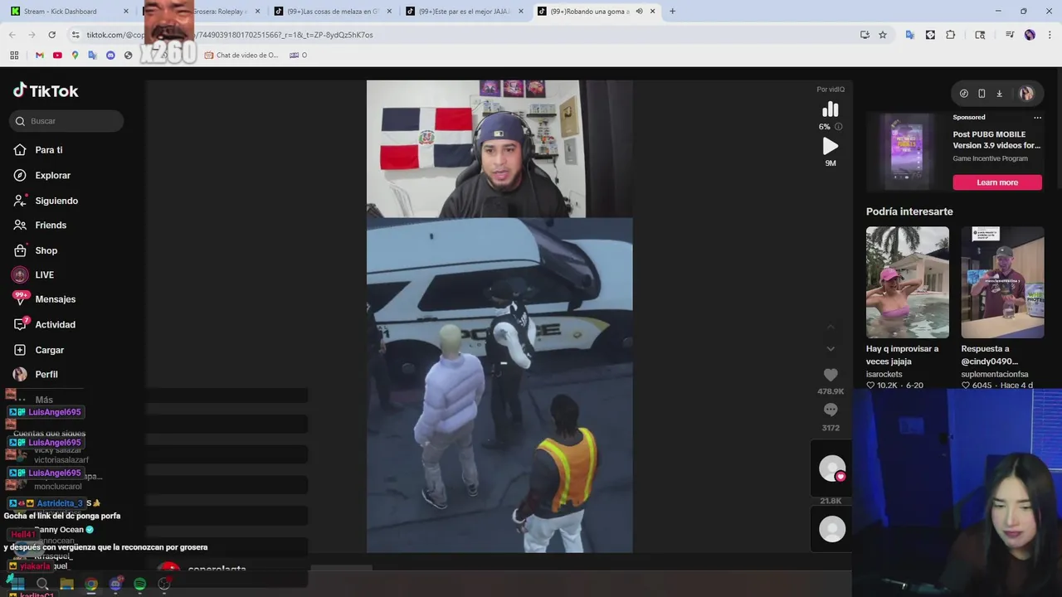
Task: Click the vidIQ bar chart stats icon
Action: coord(831,109)
